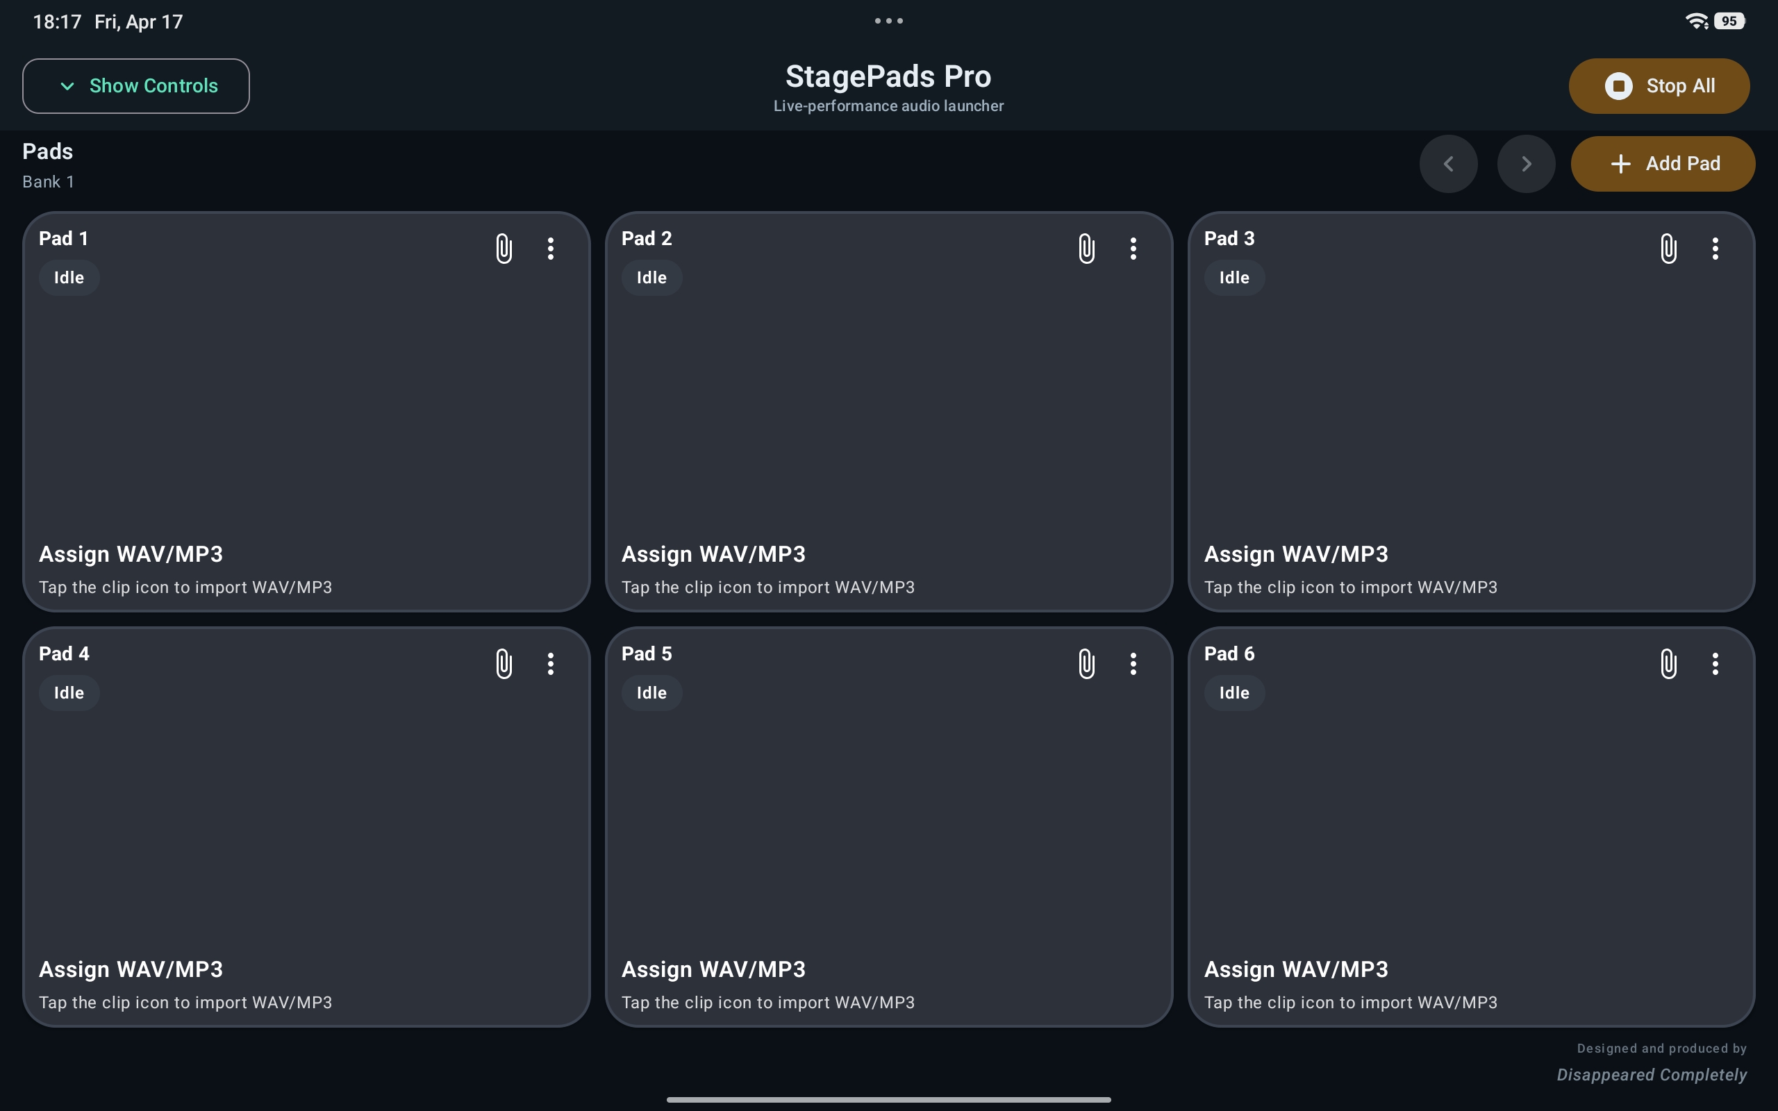
Task: Tap the Wi-Fi status icon
Action: coord(1696,22)
